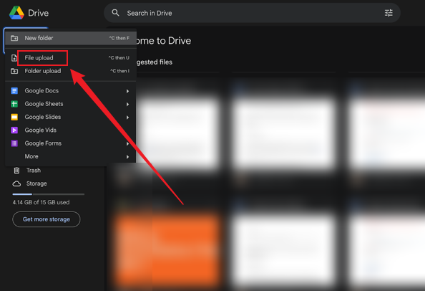The image size is (425, 291).
Task: Click the New folder icon
Action: [x=14, y=38]
